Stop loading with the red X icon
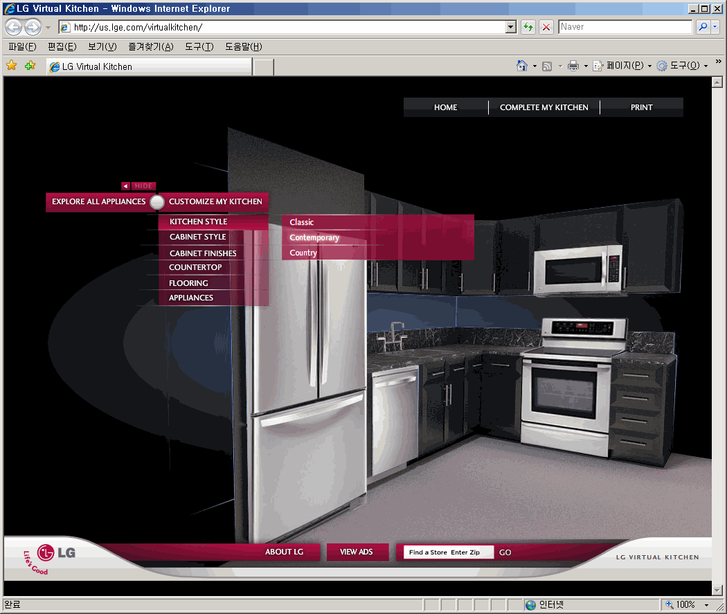Screen dimensions: 727x614 [x=546, y=27]
